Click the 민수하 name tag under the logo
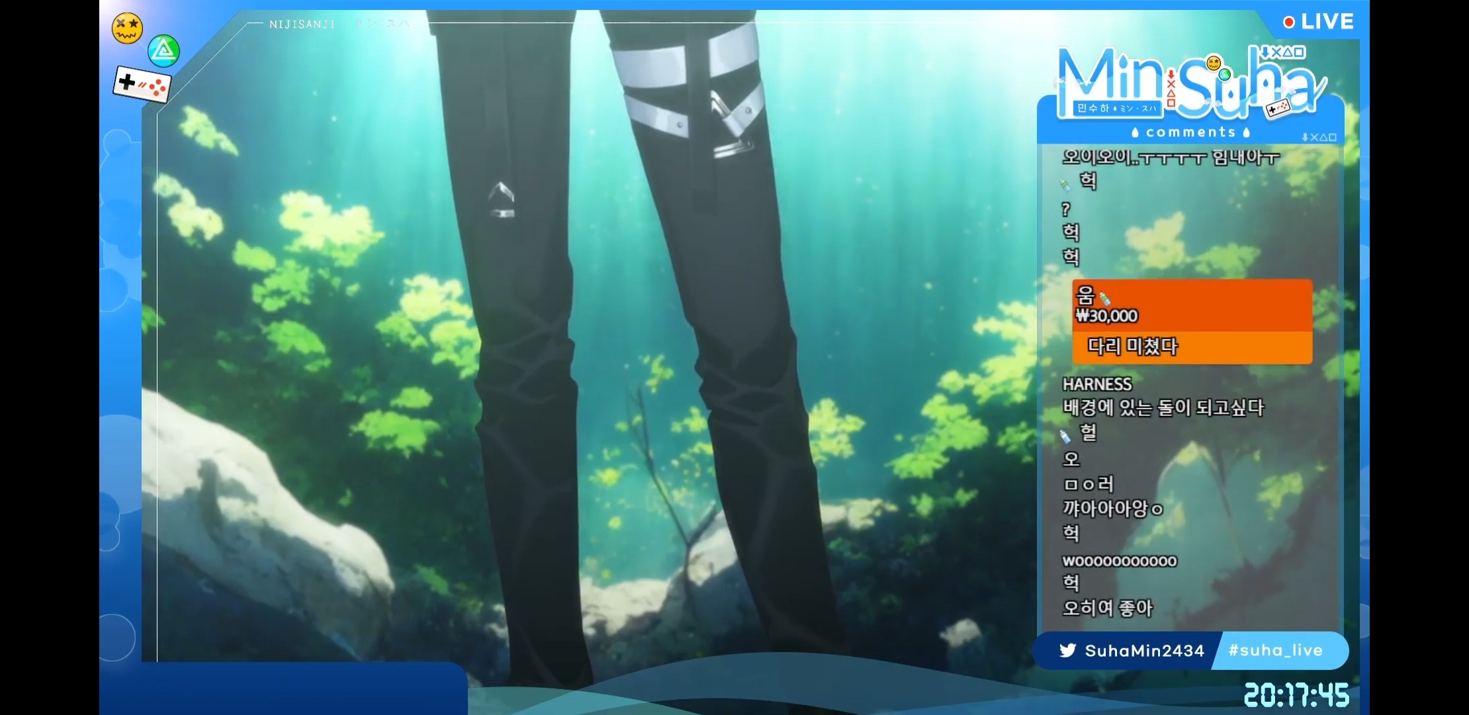This screenshot has height=715, width=1469. pos(1117,108)
